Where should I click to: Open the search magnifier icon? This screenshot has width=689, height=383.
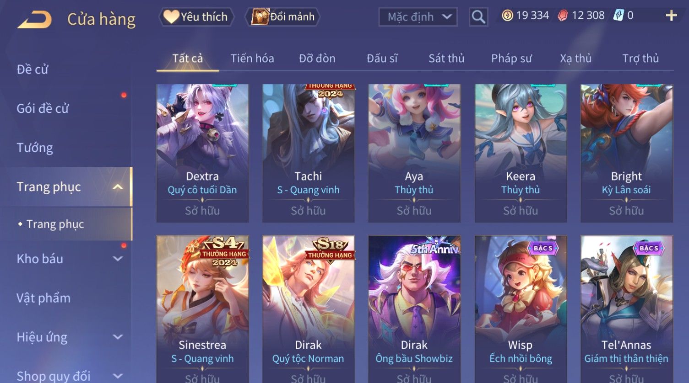[478, 17]
